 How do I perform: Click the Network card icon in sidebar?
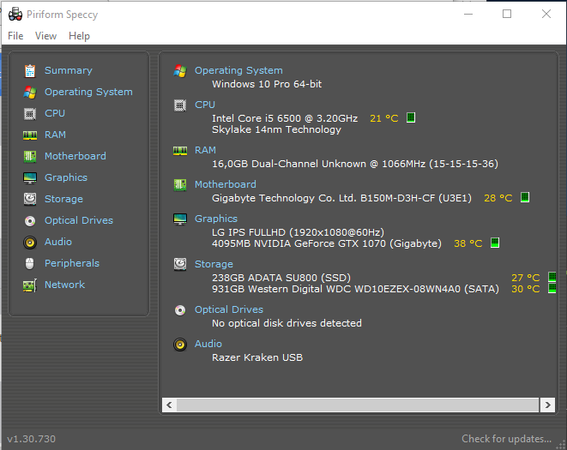[x=30, y=285]
